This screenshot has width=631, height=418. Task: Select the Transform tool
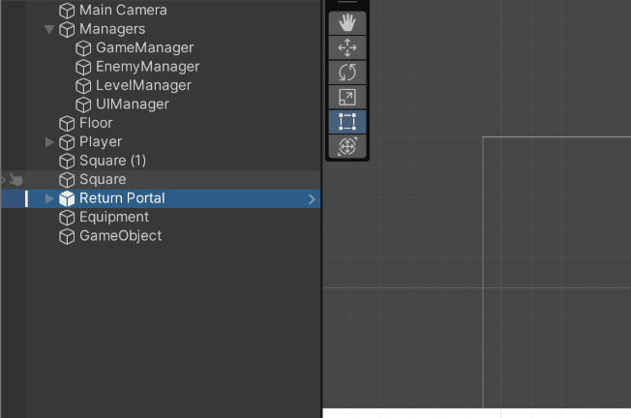point(347,146)
